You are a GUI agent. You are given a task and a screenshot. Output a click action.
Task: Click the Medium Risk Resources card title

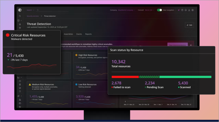coord(43,85)
